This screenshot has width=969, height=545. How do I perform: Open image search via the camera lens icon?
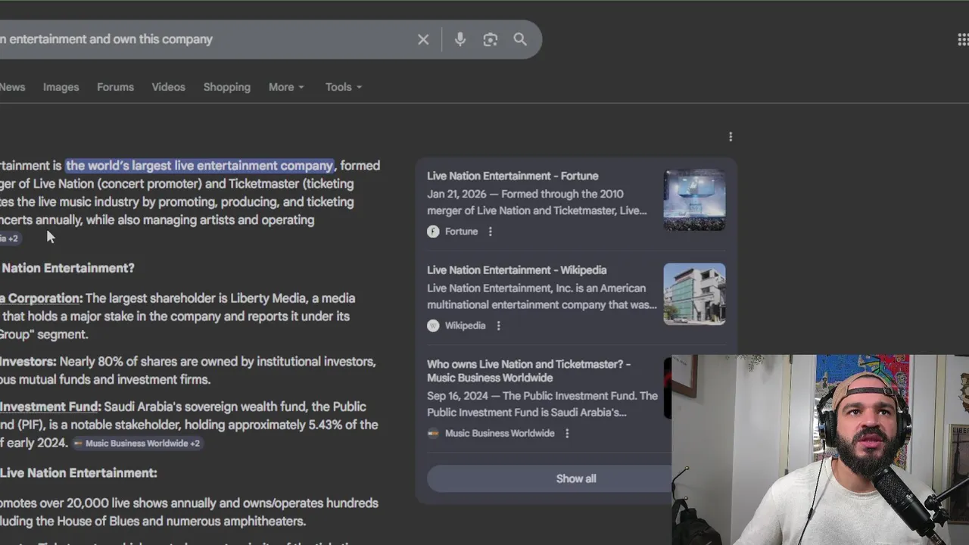pyautogui.click(x=490, y=39)
